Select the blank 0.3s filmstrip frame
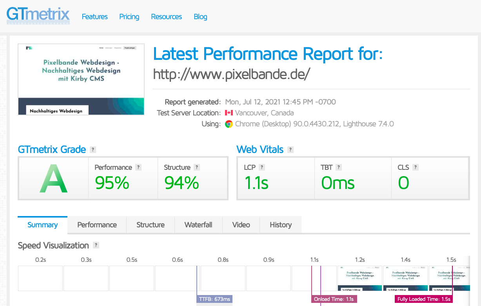This screenshot has height=306, width=481. (86, 279)
